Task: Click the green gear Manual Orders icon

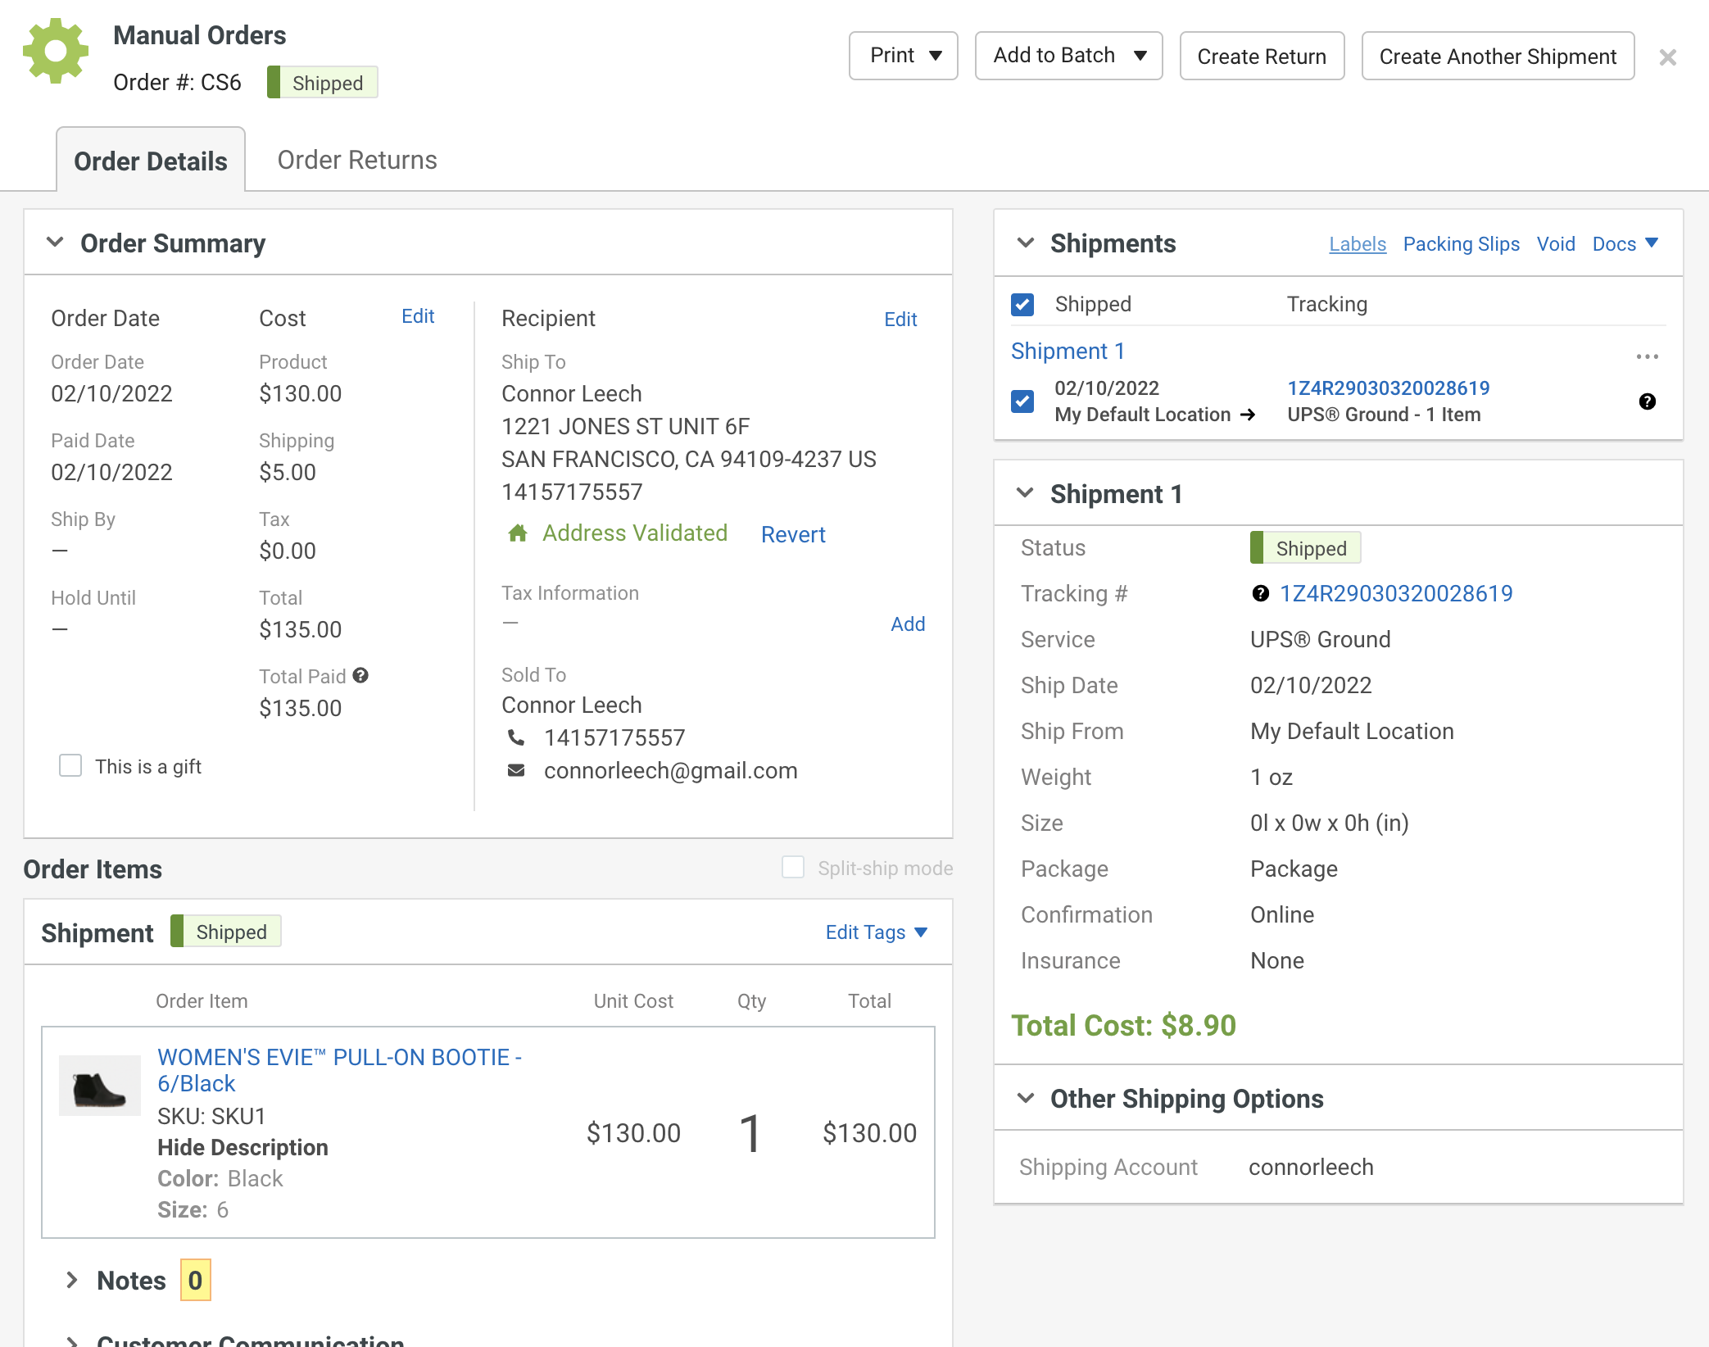Action: (56, 51)
